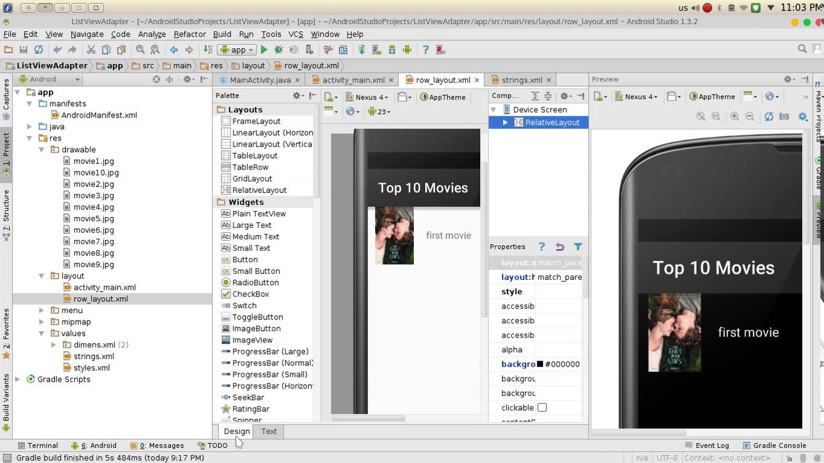Open AVD Manager toolbar icon

click(377, 50)
